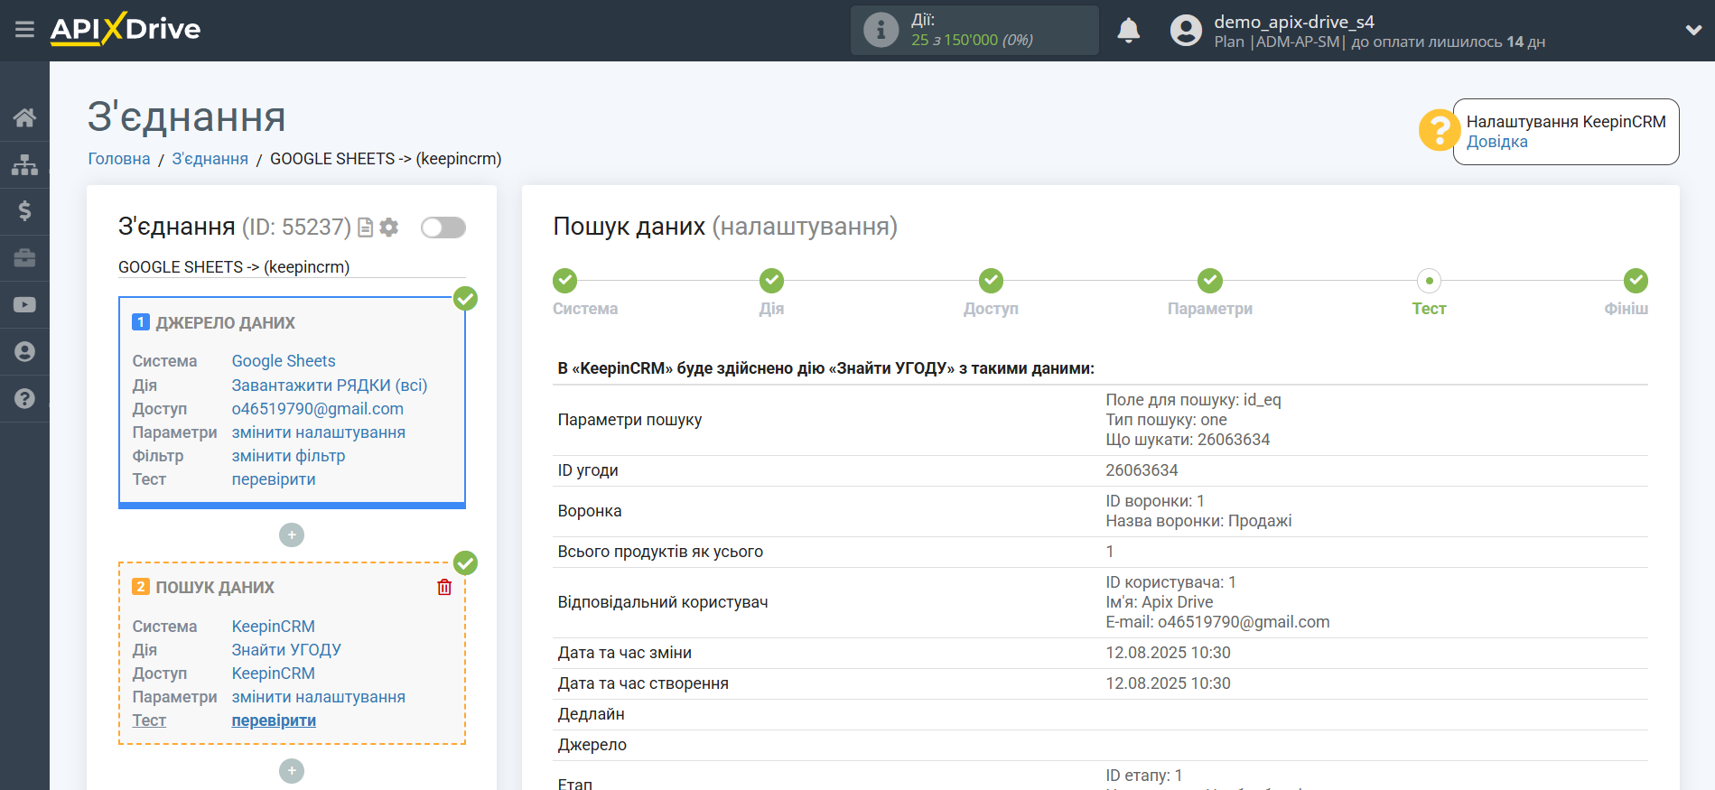Open the hamburger menu
This screenshot has height=790, width=1715.
pos(24,30)
